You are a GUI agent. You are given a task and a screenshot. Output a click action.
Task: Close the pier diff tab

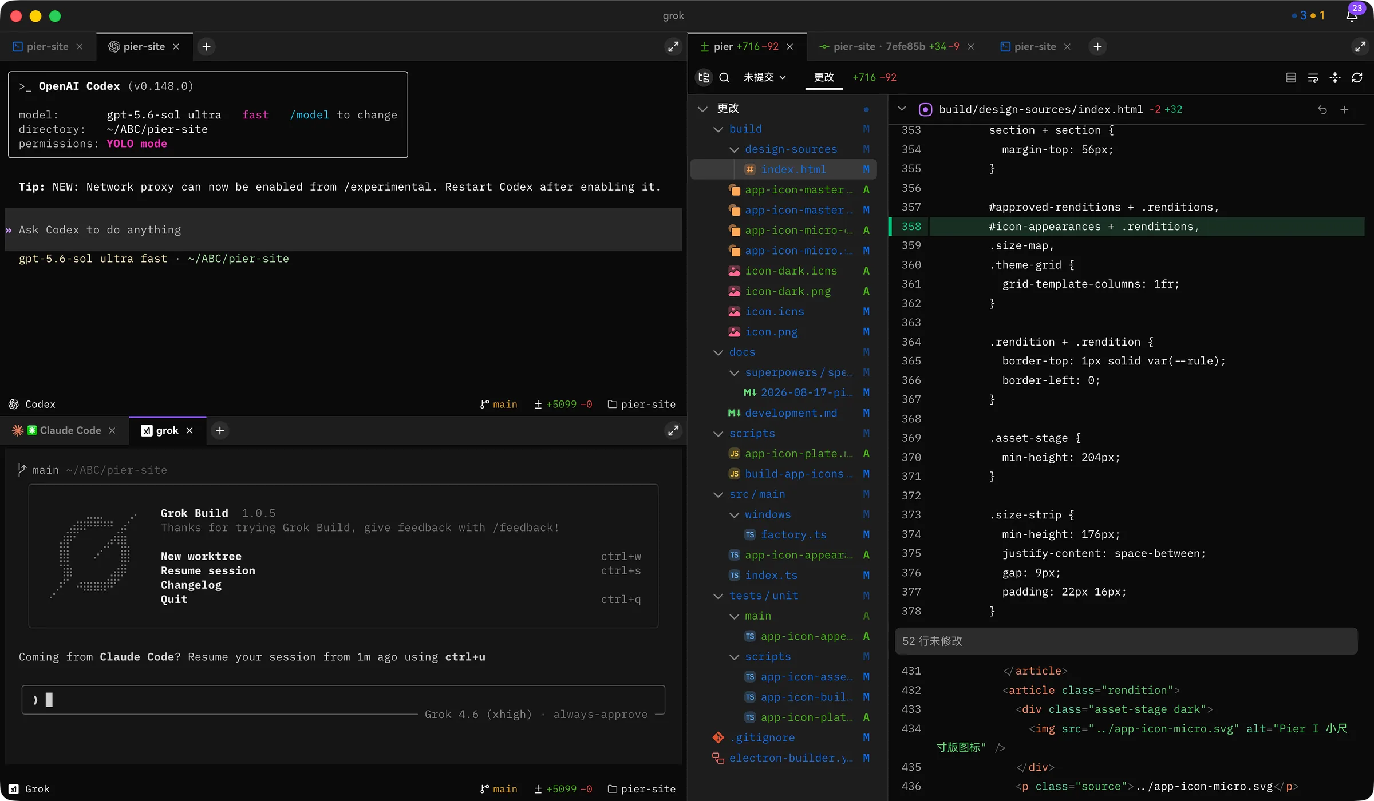pyautogui.click(x=790, y=47)
